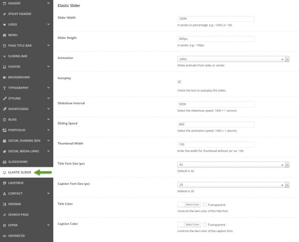Open the Background options label

click(x=19, y=77)
